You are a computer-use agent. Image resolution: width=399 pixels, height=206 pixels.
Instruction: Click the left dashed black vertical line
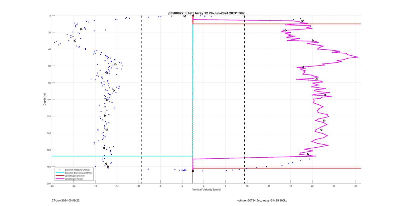click(x=141, y=99)
